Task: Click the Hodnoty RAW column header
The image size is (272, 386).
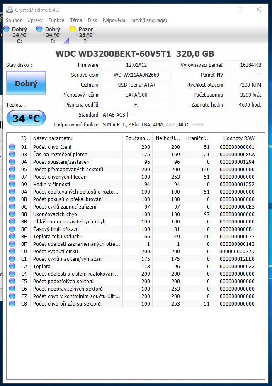Action: tap(234, 138)
